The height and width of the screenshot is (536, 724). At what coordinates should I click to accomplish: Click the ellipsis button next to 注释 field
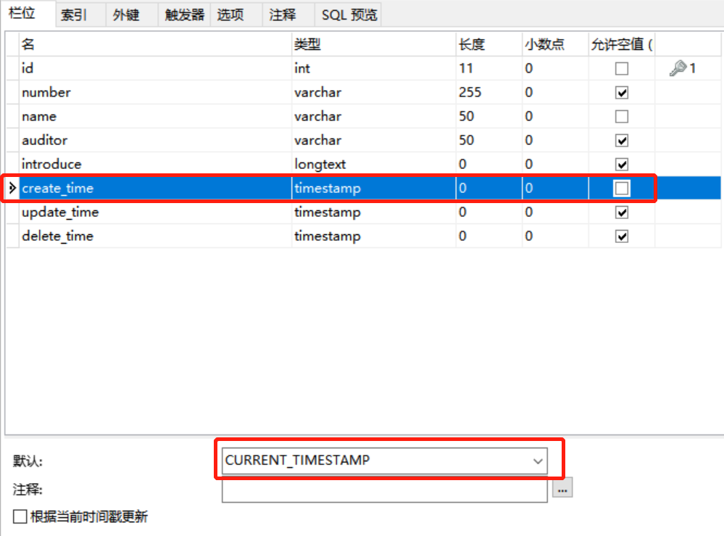click(x=562, y=488)
